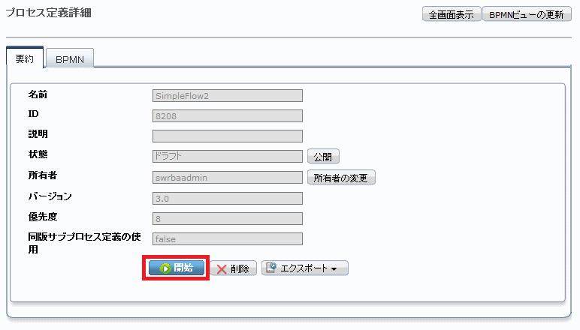The width and height of the screenshot is (580, 330).
Task: Click the 優先度 field showing 8
Action: [228, 218]
